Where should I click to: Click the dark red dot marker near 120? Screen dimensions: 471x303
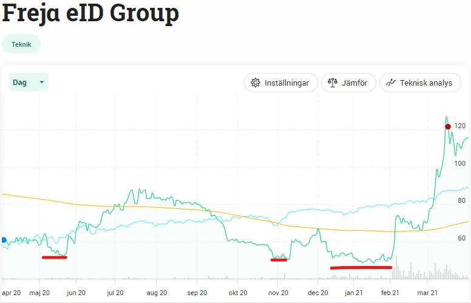(x=447, y=126)
